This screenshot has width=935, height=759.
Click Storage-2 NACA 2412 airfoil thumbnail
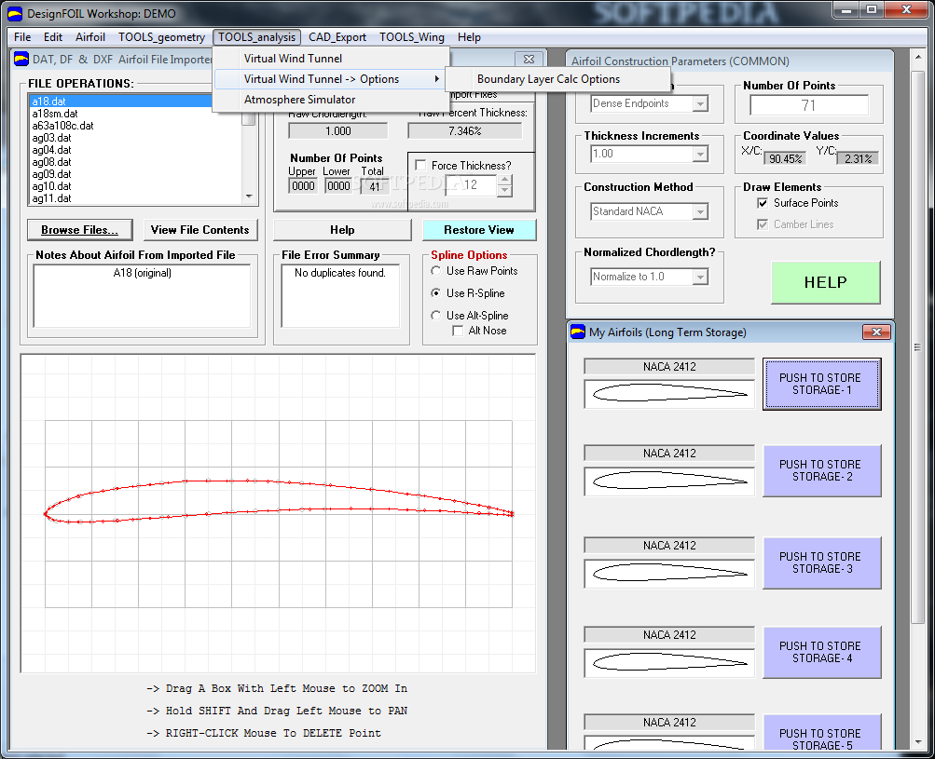click(669, 481)
